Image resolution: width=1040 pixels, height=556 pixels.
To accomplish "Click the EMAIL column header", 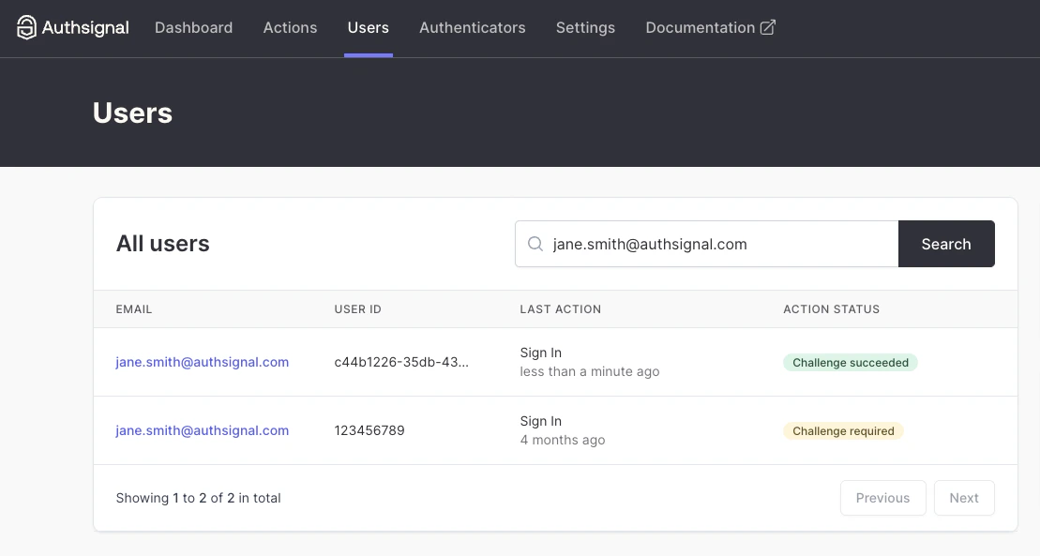I will [134, 309].
